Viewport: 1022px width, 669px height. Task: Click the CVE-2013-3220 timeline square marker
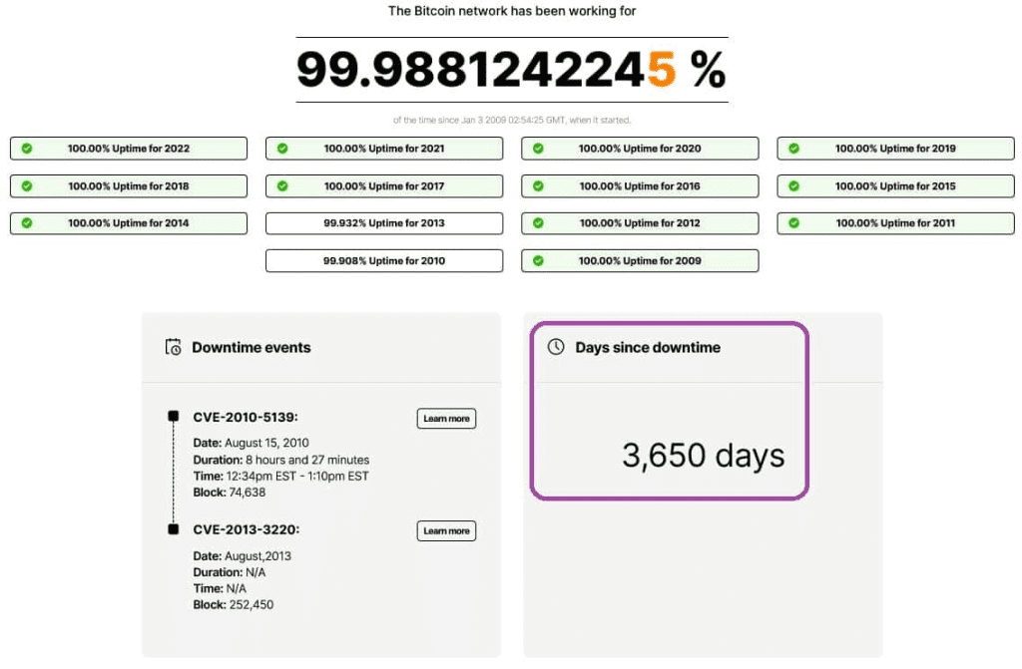(x=174, y=529)
